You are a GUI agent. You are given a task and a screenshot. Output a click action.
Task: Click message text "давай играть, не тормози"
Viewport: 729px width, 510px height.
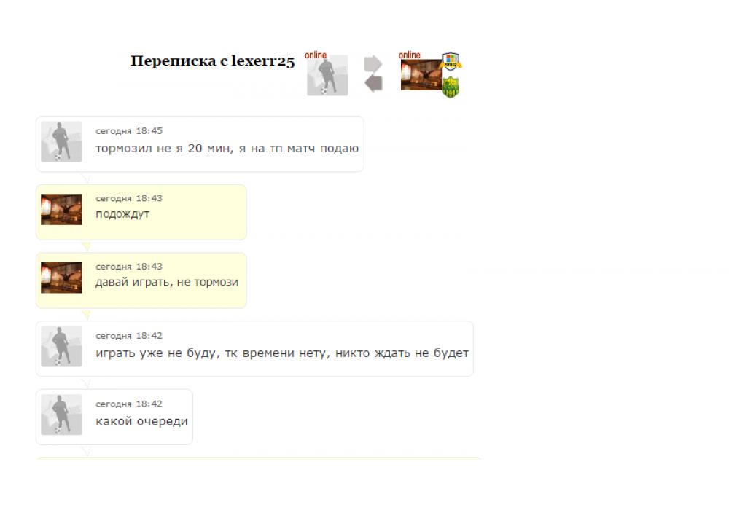[x=167, y=283]
